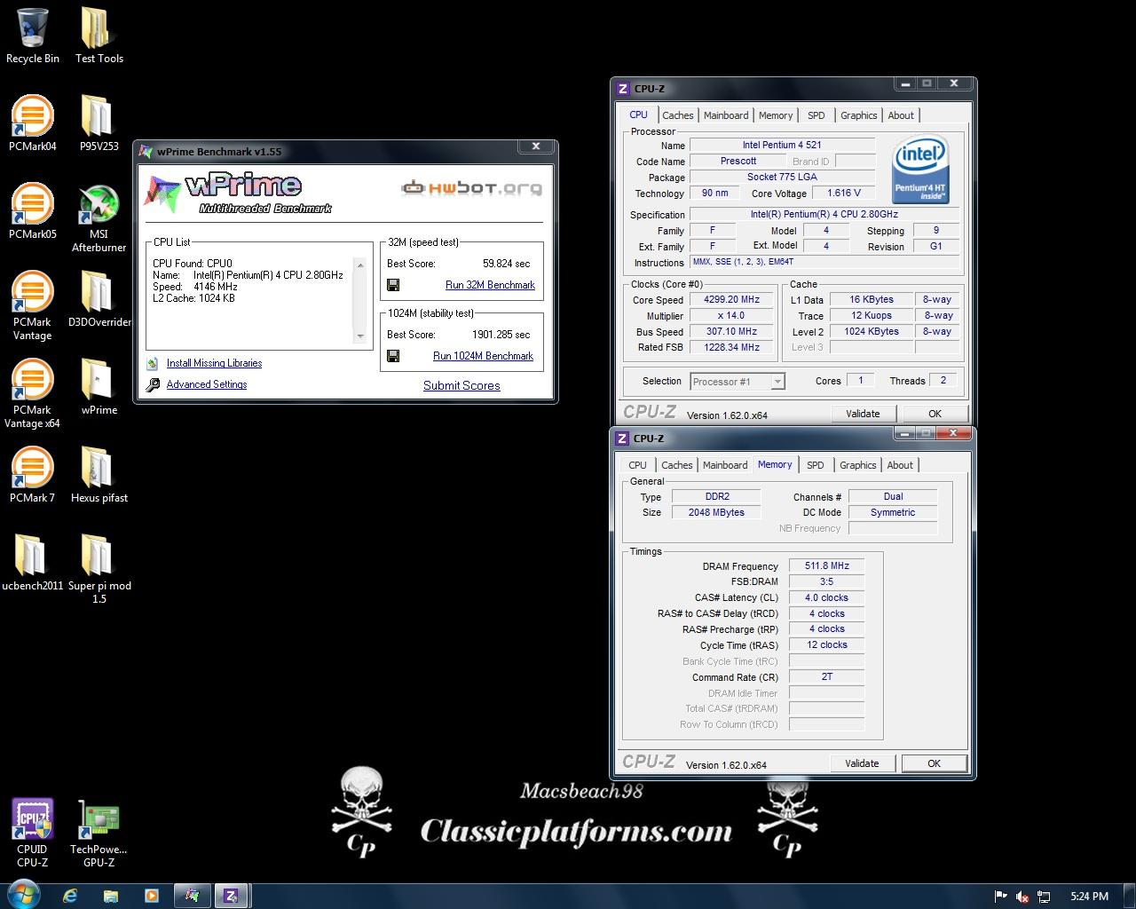
Task: Open the Processor #1 selection dropdown
Action: (x=737, y=382)
